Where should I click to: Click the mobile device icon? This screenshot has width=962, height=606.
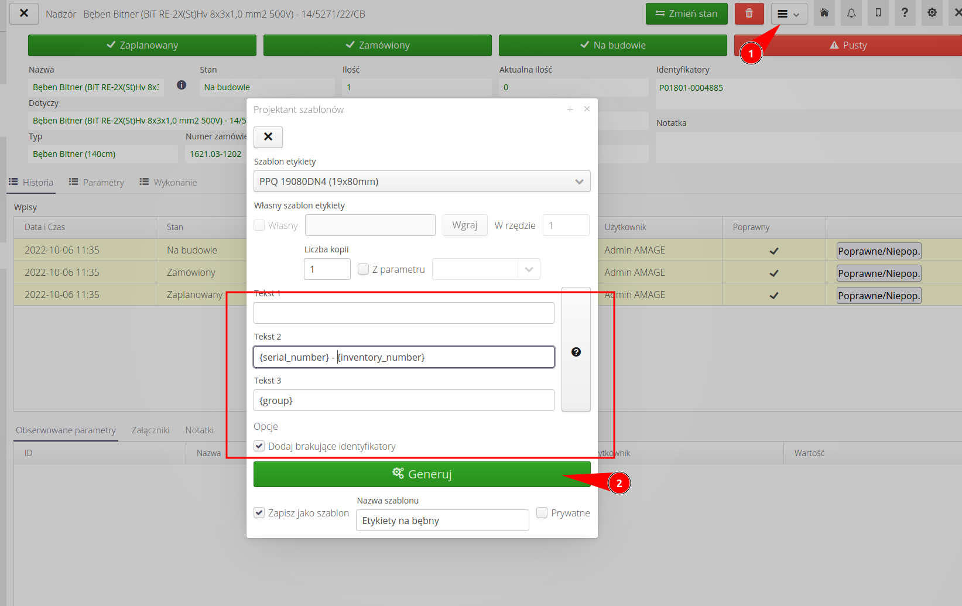pos(878,13)
